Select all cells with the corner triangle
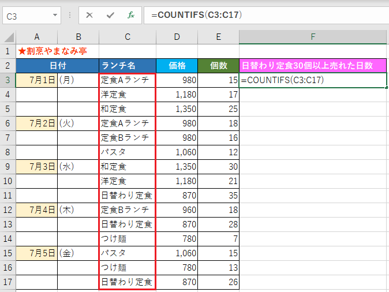This screenshot has width=389, height=292. pyautogui.click(x=9, y=37)
